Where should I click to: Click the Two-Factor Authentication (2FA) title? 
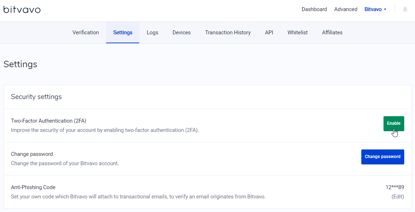coord(48,121)
